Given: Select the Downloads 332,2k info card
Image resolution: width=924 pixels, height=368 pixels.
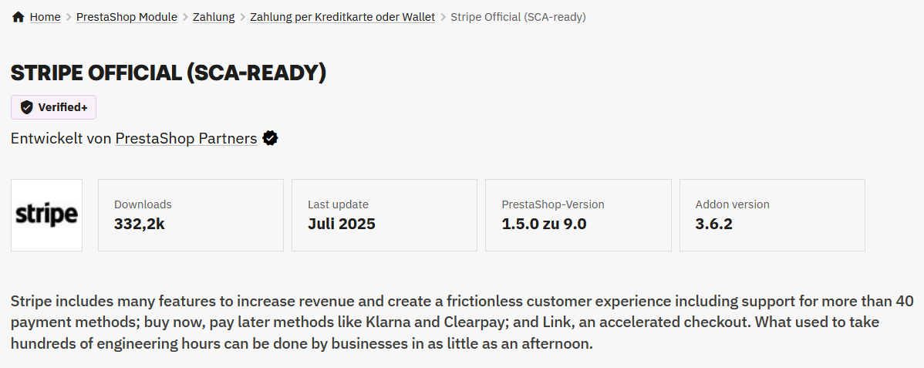Looking at the screenshot, I should tap(191, 215).
